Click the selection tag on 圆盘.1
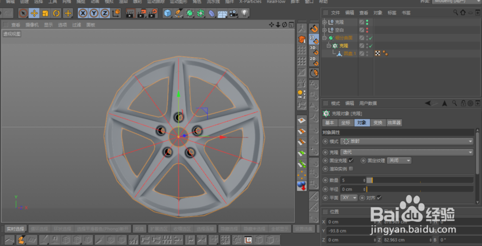482x246 pixels. click(x=385, y=54)
